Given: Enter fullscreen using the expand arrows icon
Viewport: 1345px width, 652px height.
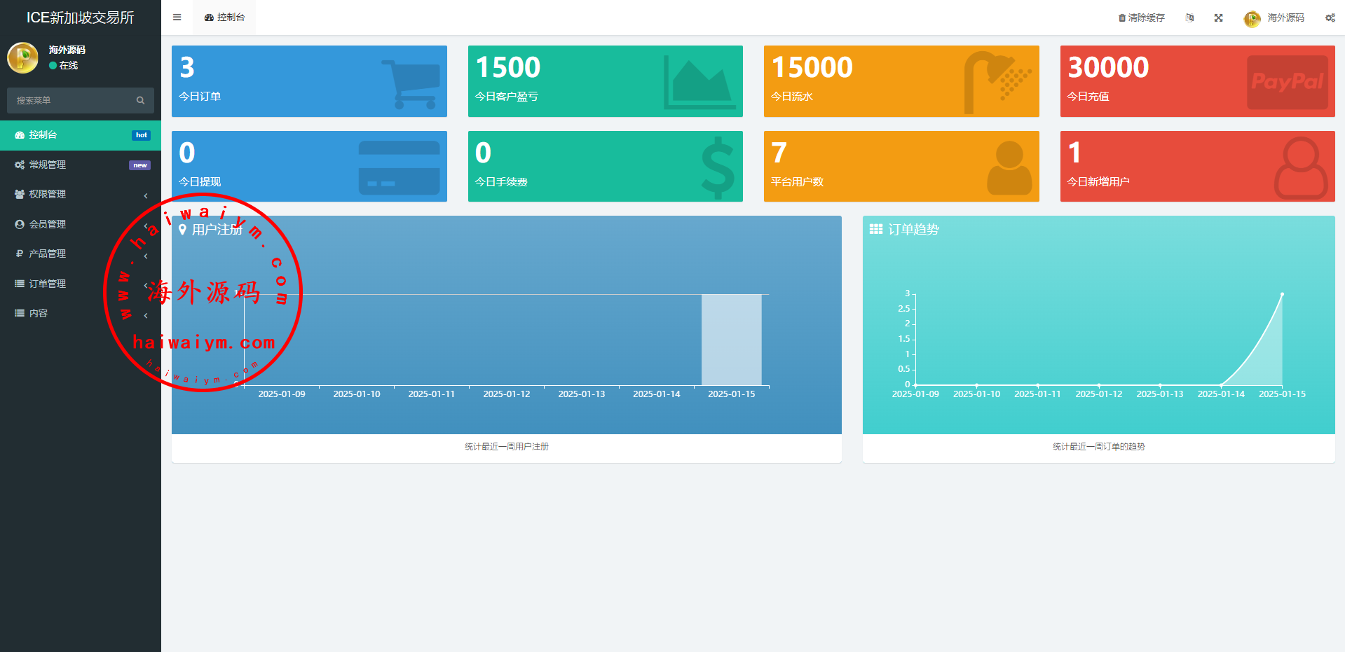Looking at the screenshot, I should [x=1218, y=18].
